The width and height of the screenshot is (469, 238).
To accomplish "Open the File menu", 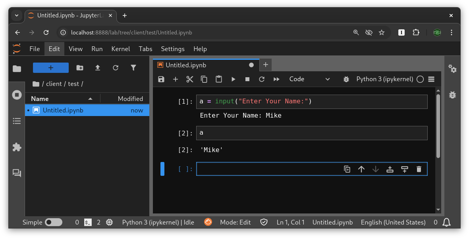I will tap(35, 49).
